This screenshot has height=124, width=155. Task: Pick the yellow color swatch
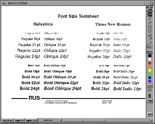(x=150, y=70)
